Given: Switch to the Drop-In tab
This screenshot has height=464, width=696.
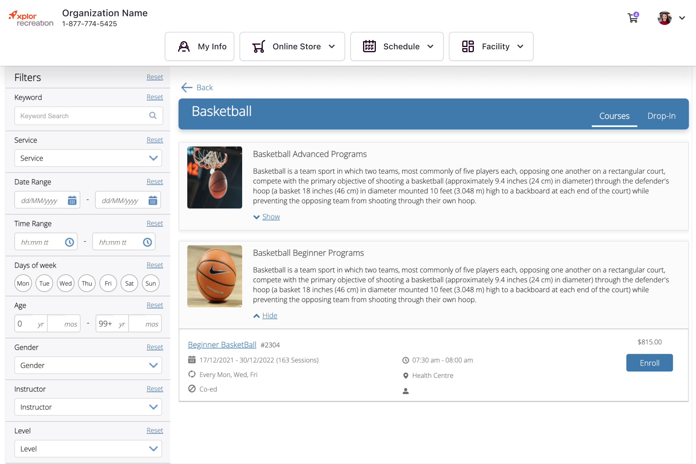Looking at the screenshot, I should [661, 116].
